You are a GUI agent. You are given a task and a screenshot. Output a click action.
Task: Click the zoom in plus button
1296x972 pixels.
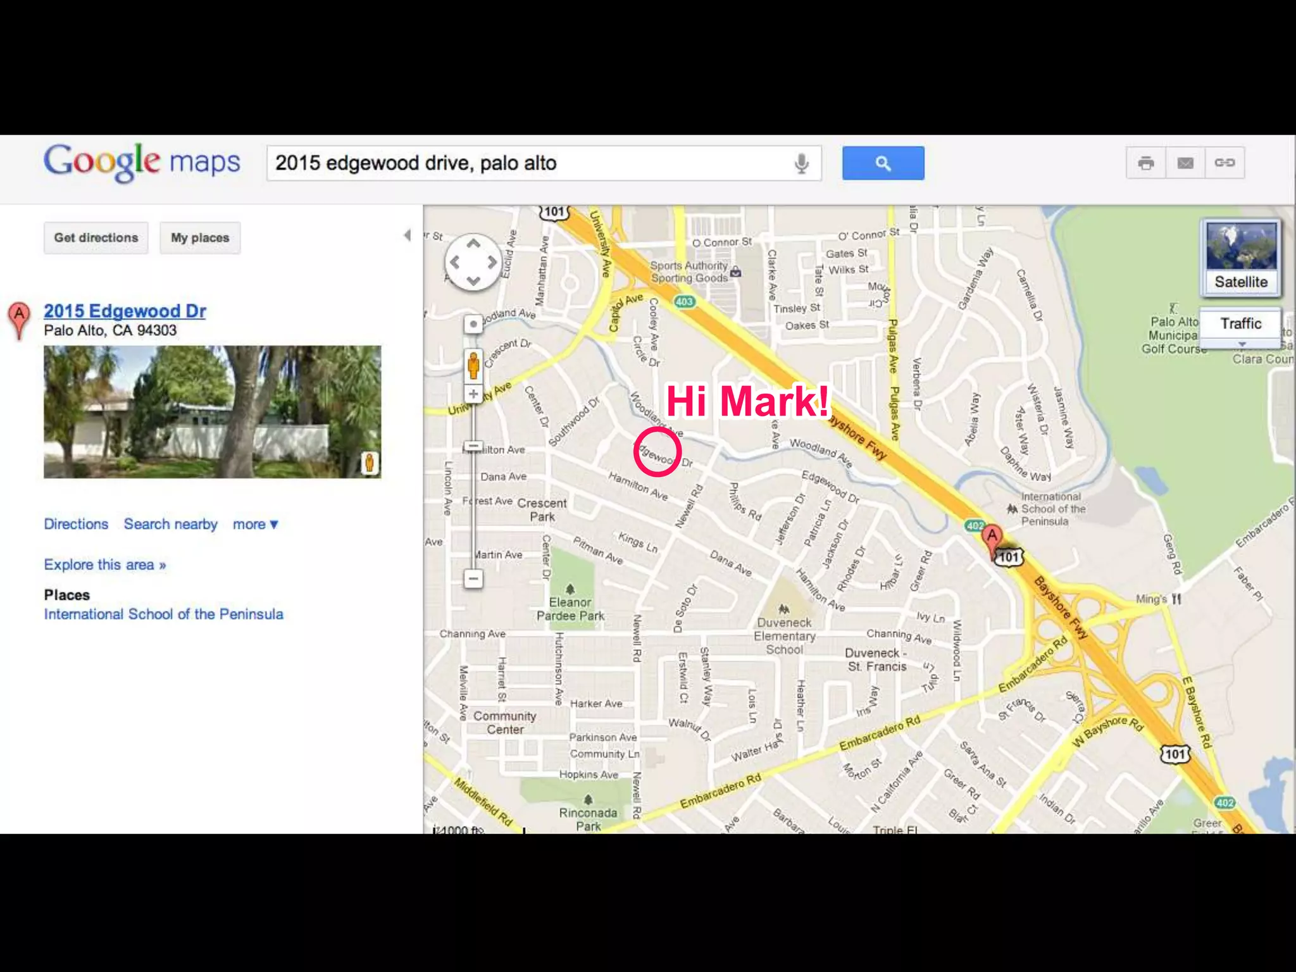[473, 394]
